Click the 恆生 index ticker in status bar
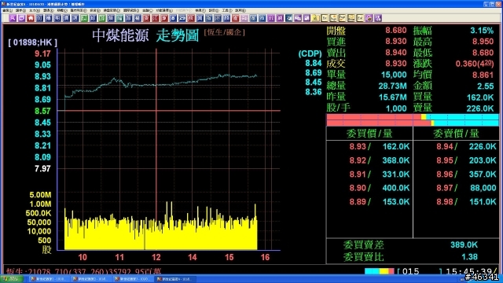Image resolution: width=503 pixels, height=283 pixels. pyautogui.click(x=83, y=271)
